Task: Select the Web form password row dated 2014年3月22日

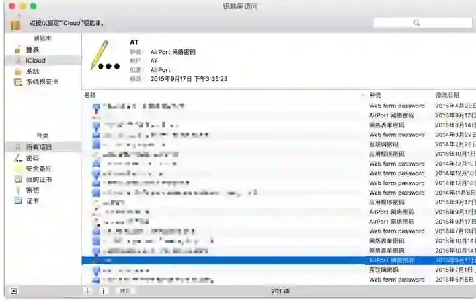Action: coord(279,135)
